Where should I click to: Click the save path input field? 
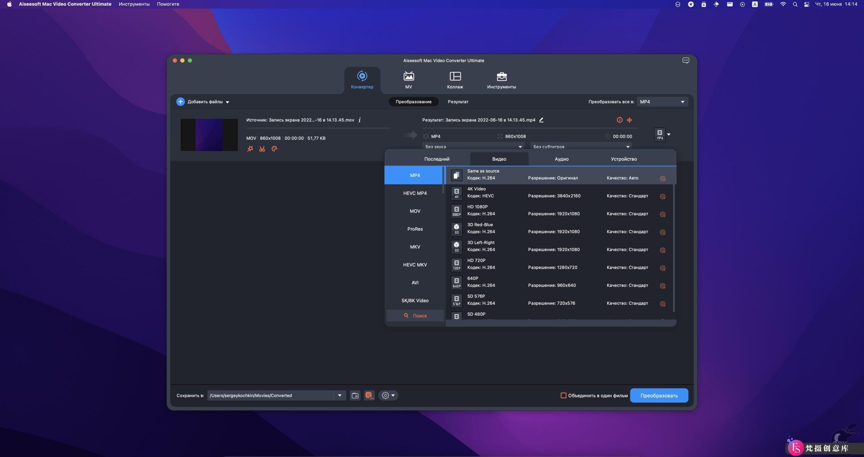click(x=270, y=396)
